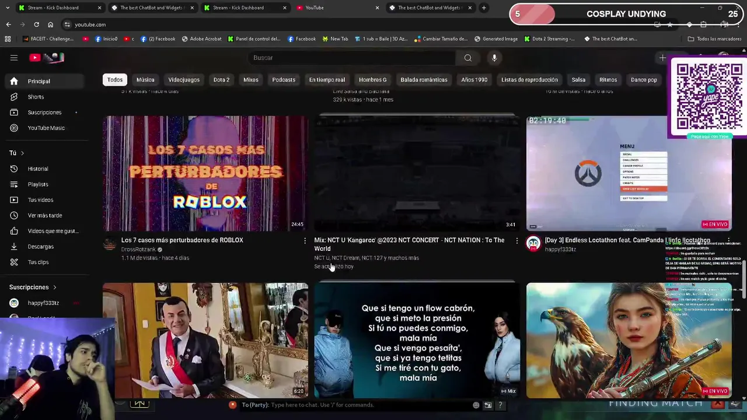Viewport: 747px width, 420px height.
Task: Select the Música filter chip
Action: pyautogui.click(x=145, y=80)
